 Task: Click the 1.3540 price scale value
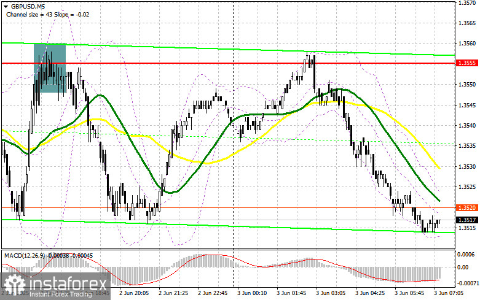click(467, 125)
